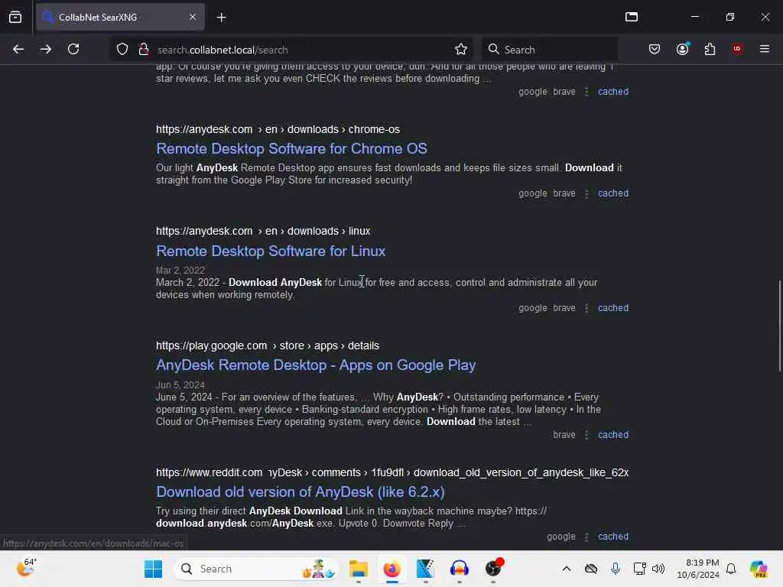Expand the three-dot menu of Chrome OS result

click(586, 193)
